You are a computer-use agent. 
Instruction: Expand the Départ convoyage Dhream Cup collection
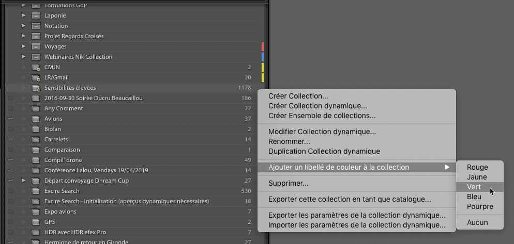click(23, 180)
